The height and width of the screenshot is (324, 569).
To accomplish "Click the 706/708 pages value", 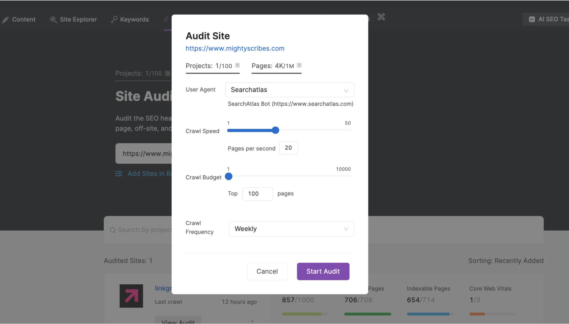I will (x=358, y=300).
